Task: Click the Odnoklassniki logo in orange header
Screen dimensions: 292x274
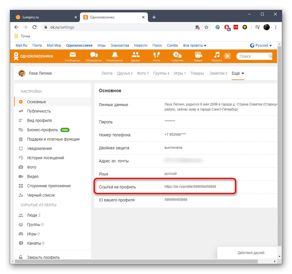Action: [x=34, y=56]
